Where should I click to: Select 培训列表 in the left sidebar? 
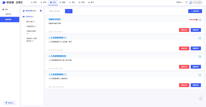(x=9, y=19)
